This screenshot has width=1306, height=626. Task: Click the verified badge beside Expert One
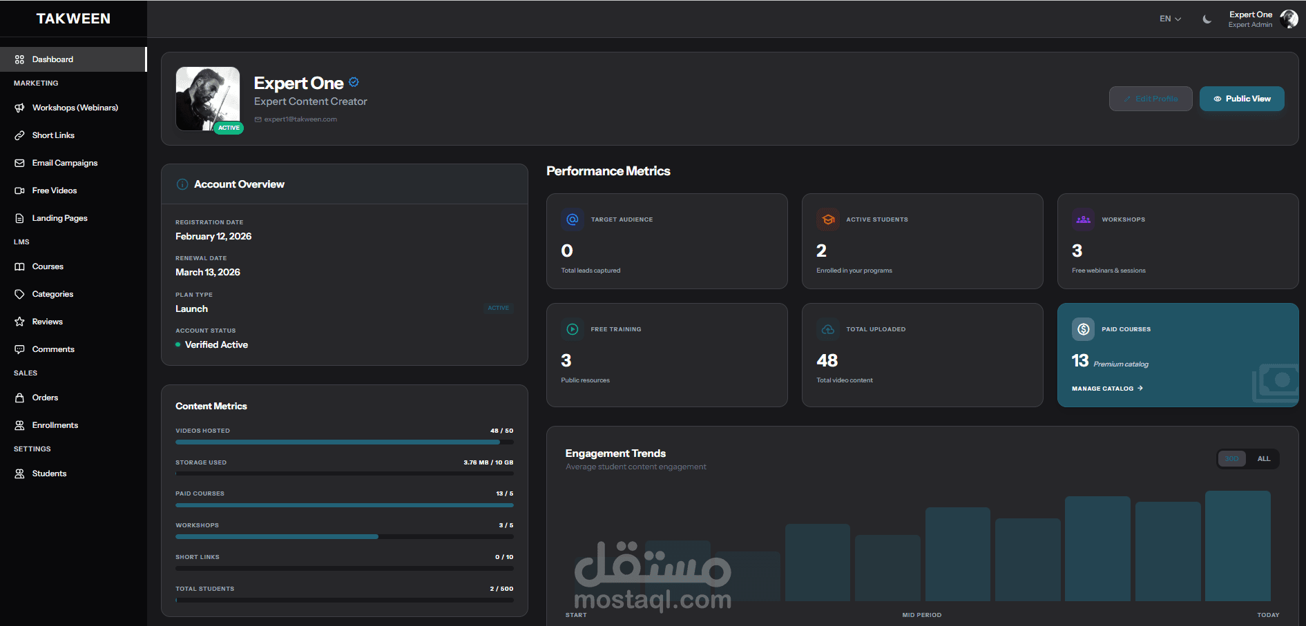pos(354,82)
